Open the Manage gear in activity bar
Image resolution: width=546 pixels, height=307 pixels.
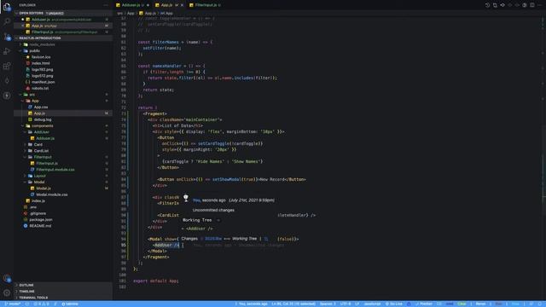(7, 293)
